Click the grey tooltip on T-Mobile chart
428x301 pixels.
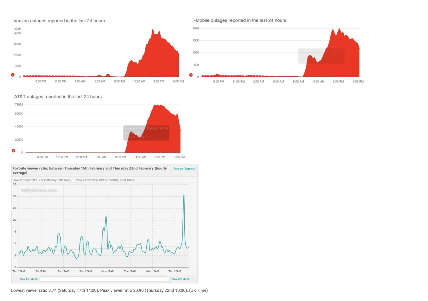click(321, 56)
